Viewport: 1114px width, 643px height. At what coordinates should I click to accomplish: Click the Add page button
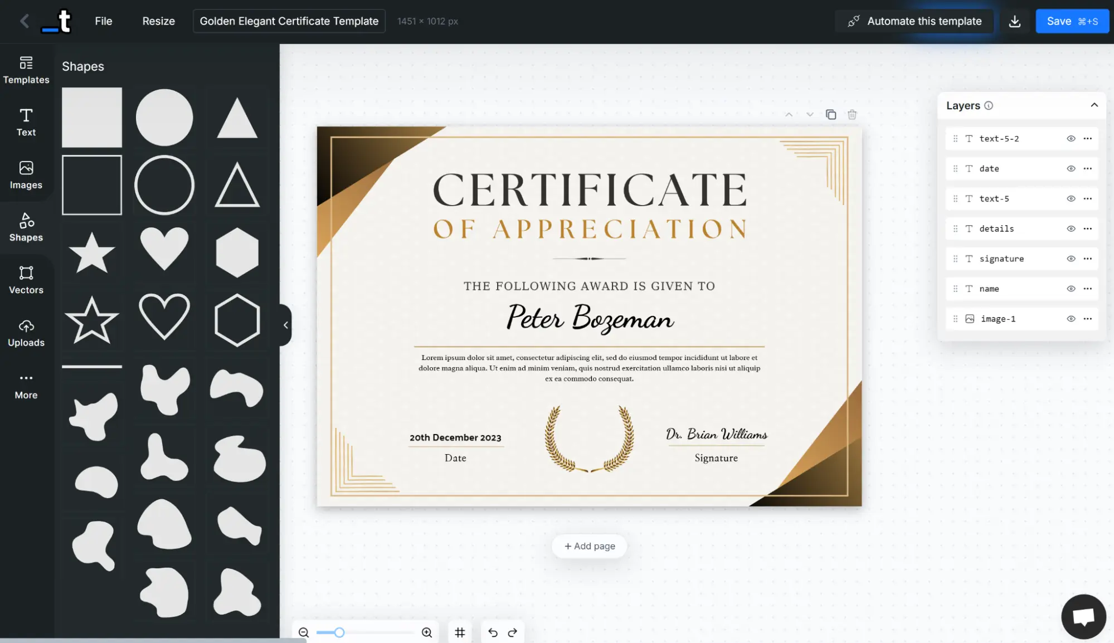point(589,545)
